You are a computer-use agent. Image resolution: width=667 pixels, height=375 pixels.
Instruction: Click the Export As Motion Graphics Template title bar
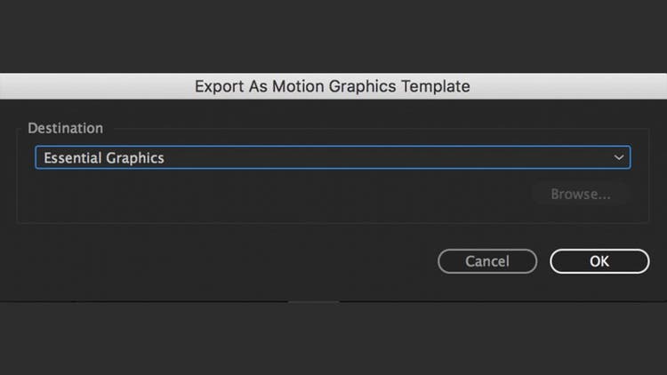333,86
